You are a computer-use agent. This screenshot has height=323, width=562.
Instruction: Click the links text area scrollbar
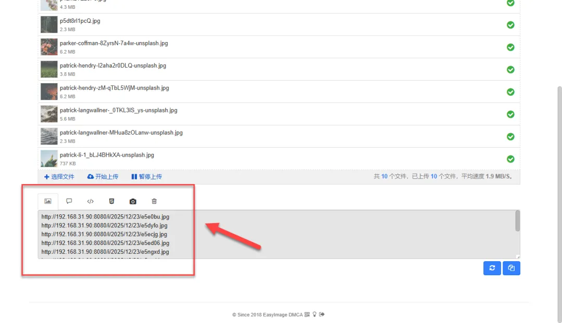click(x=517, y=222)
